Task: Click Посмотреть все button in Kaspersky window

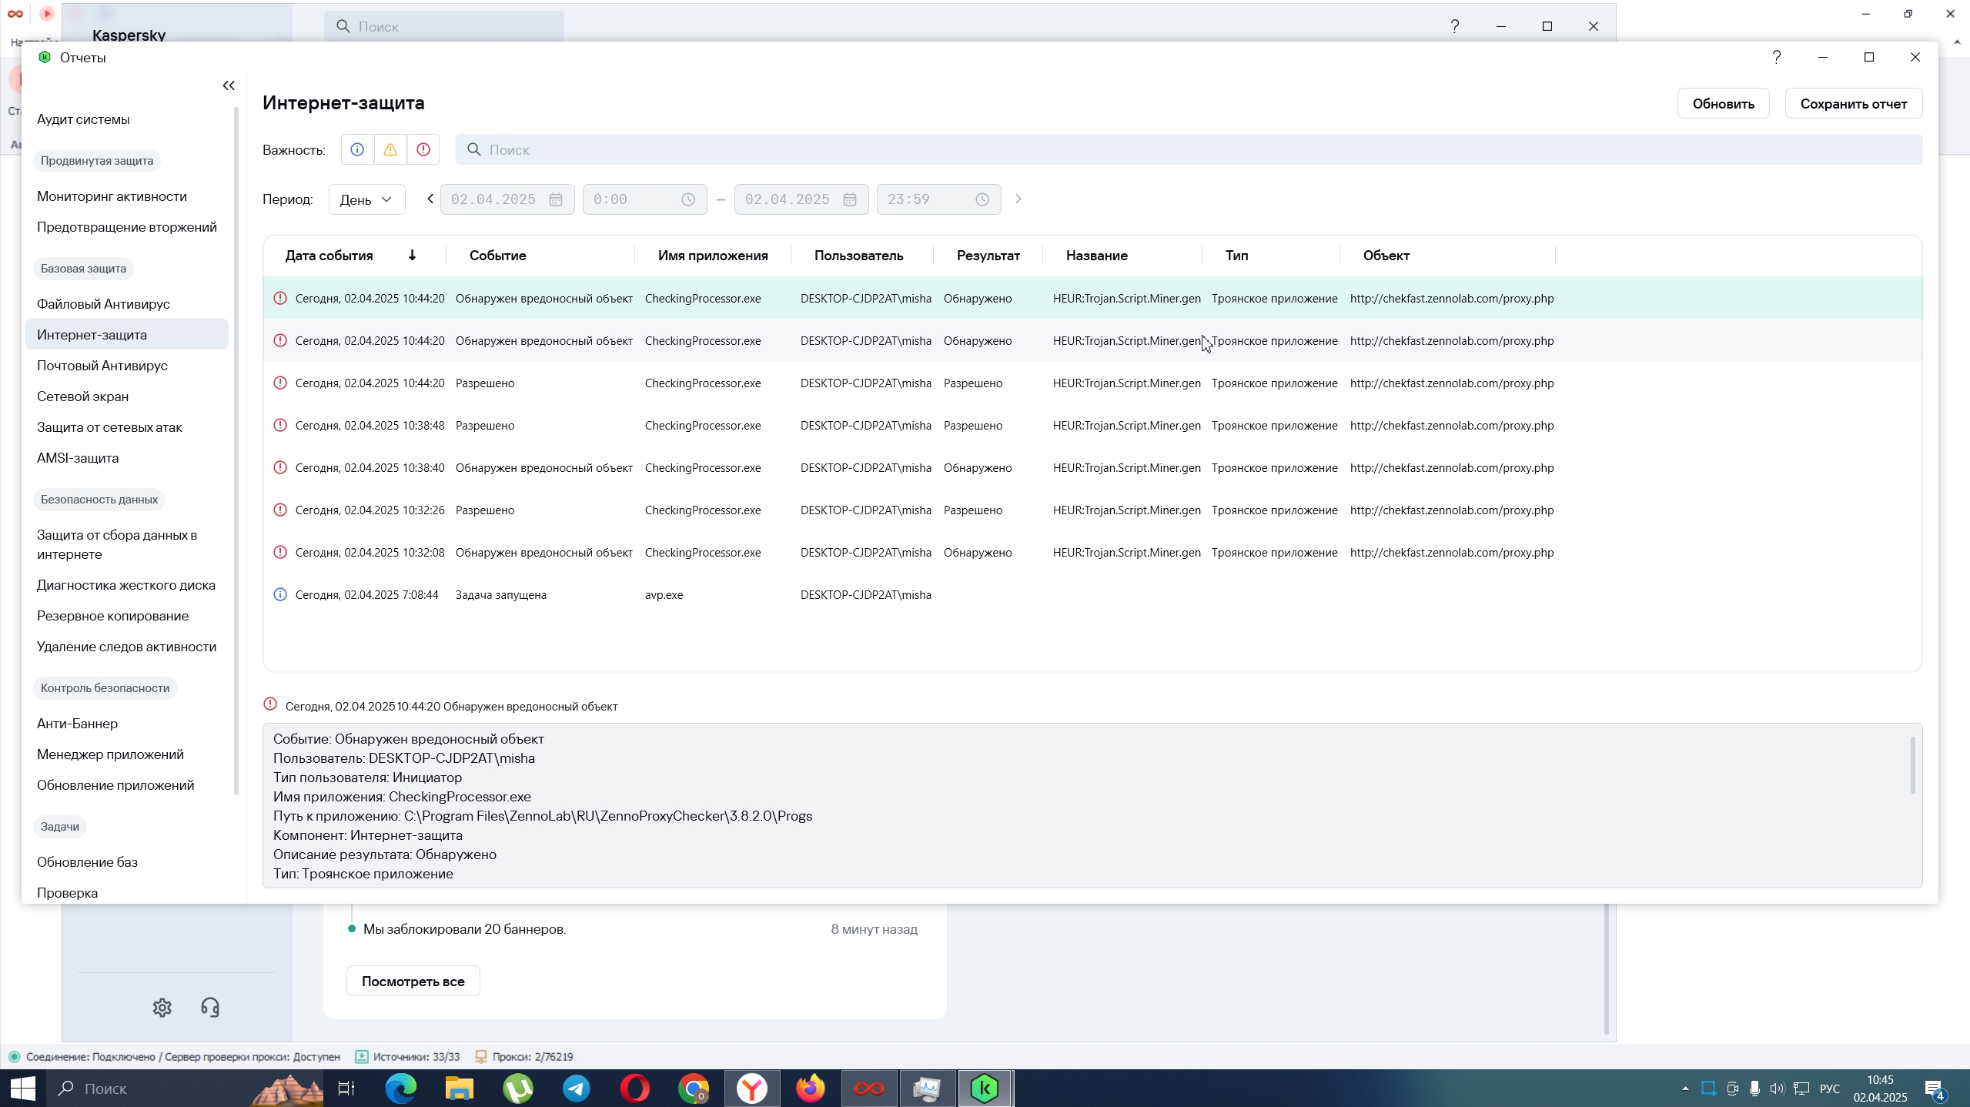Action: pyautogui.click(x=413, y=982)
